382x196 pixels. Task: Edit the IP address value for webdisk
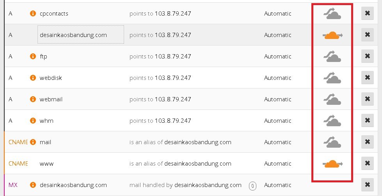(172, 78)
